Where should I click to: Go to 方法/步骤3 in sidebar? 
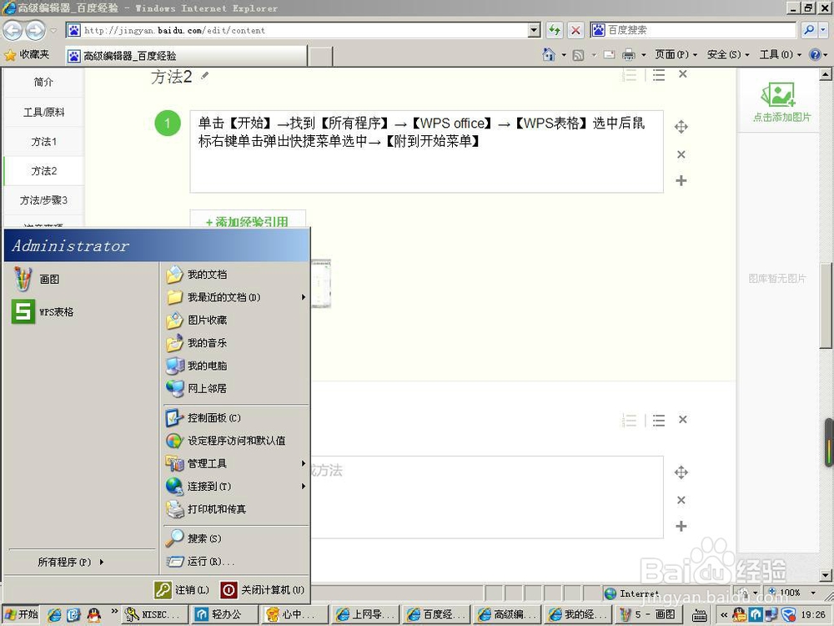point(43,200)
